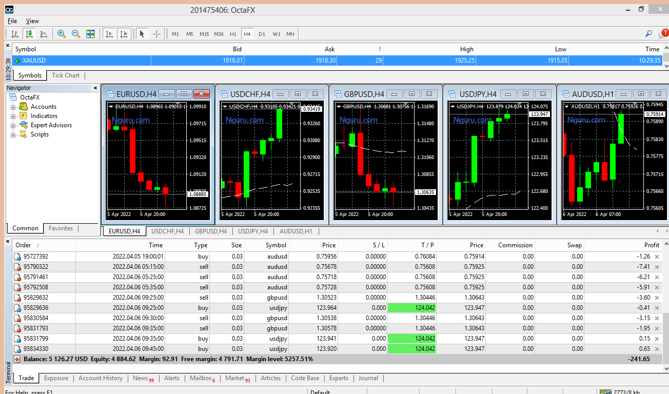Click the USDJPY chart window title icon
Screen dimensions: 669x394
[x=452, y=94]
